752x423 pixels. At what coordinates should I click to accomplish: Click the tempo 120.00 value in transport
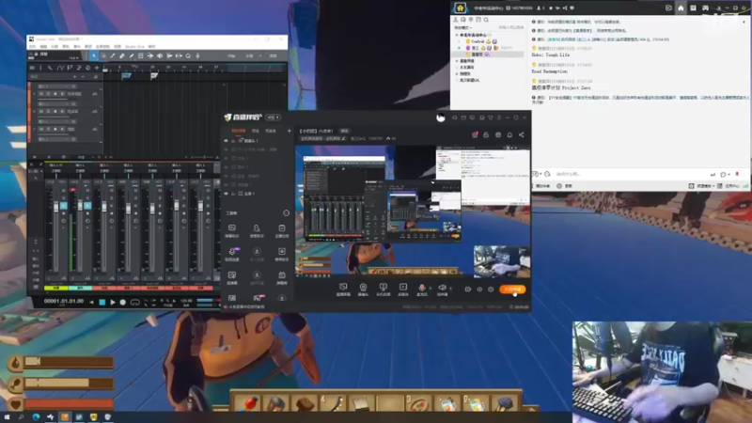(x=186, y=301)
